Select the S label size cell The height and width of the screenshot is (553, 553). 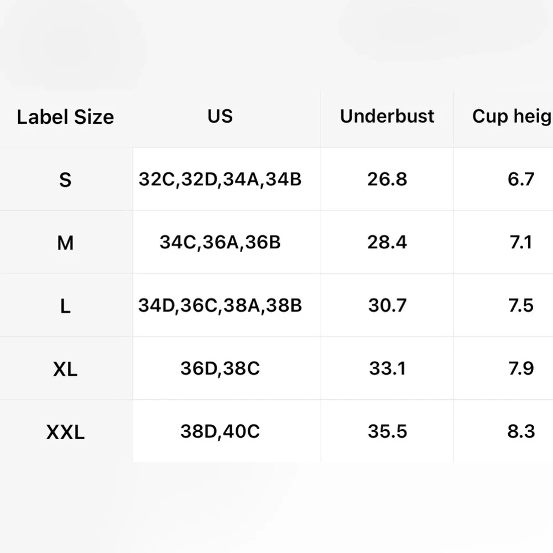pyautogui.click(x=65, y=180)
